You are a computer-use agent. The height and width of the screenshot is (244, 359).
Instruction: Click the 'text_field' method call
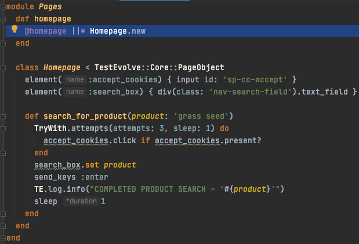tap(324, 92)
